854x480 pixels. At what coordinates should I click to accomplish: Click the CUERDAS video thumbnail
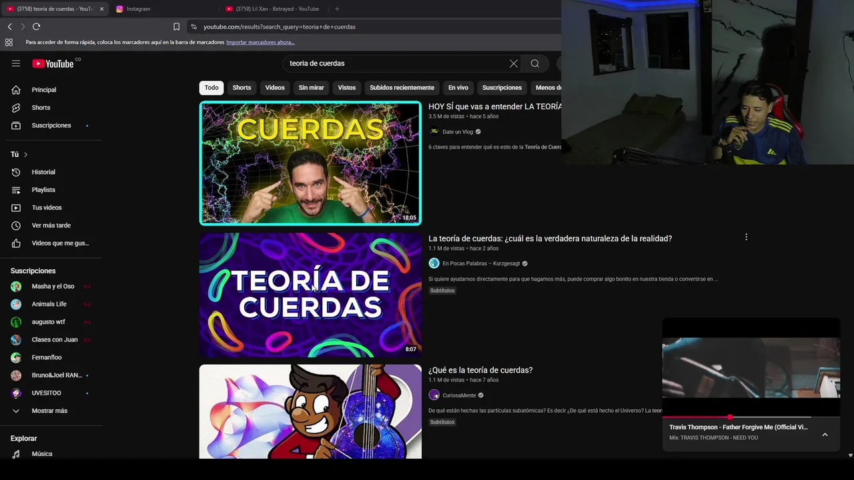pyautogui.click(x=310, y=163)
